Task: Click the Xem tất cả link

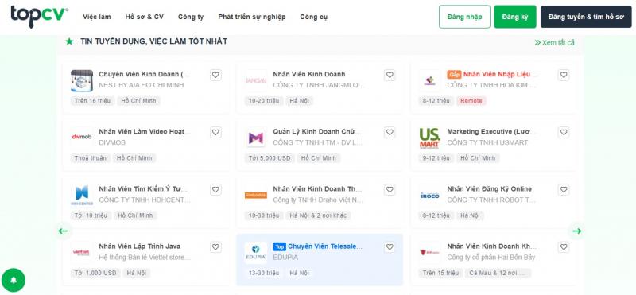Action: (x=554, y=43)
